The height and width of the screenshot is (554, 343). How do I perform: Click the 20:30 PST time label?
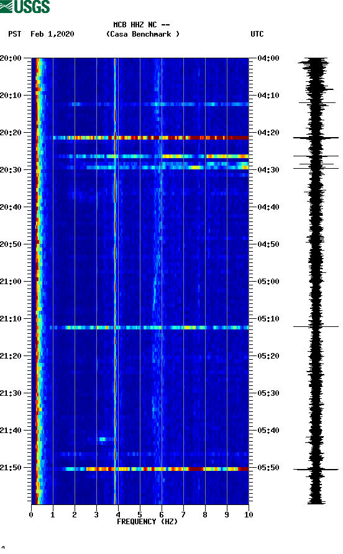11,169
